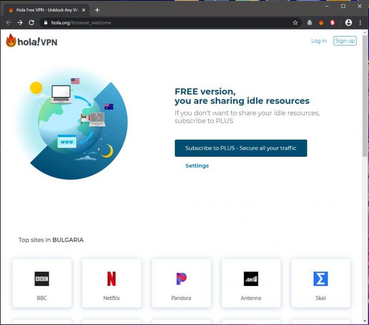Viewport: 369px width, 325px height.
Task: Click the BBC logo icon
Action: [42, 279]
